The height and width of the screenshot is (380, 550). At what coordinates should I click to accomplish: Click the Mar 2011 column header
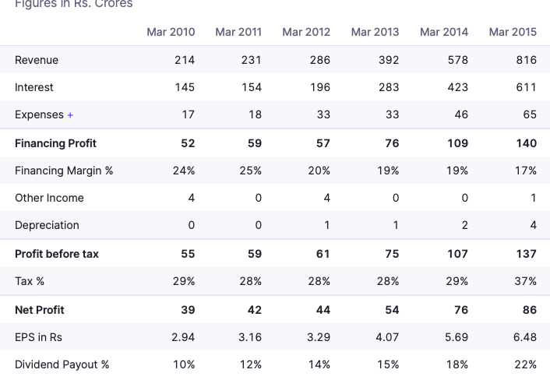click(238, 32)
